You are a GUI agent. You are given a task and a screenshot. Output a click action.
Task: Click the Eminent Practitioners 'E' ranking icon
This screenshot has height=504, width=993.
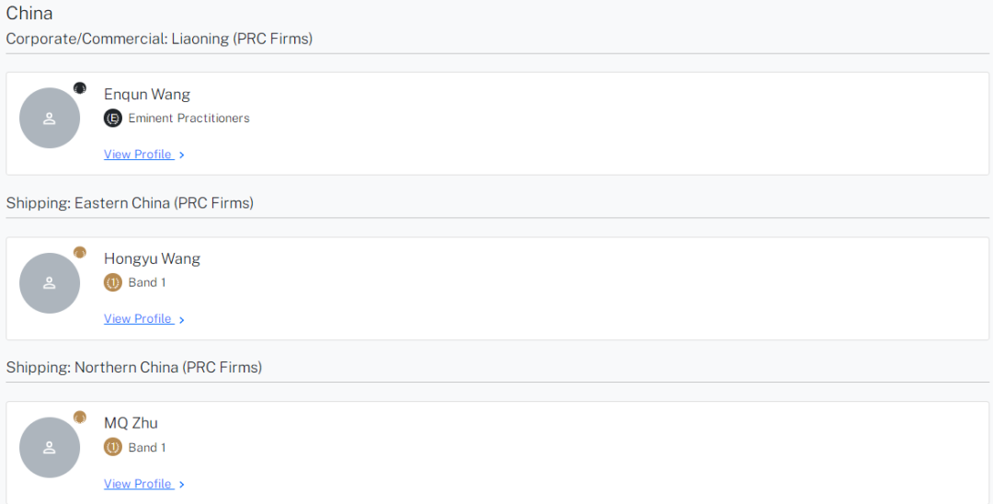(x=113, y=119)
